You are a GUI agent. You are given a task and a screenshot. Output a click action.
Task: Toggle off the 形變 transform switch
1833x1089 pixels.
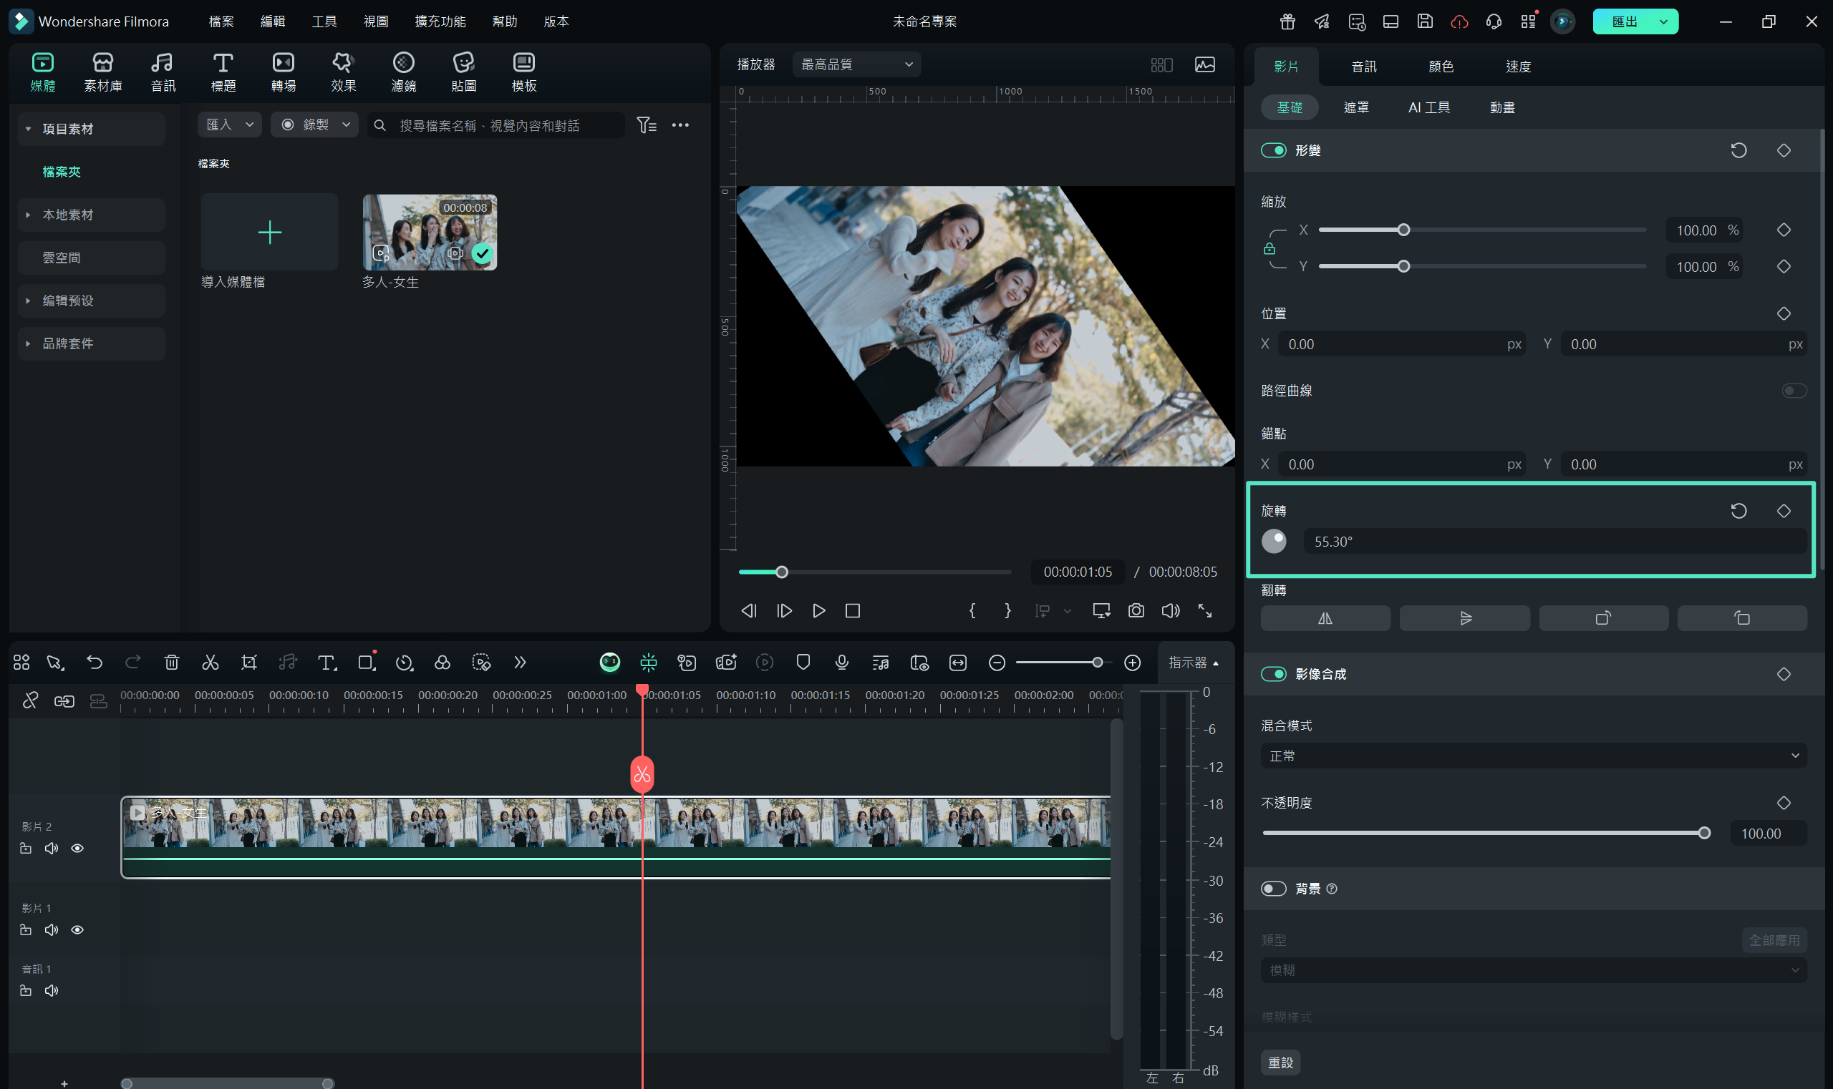point(1273,150)
